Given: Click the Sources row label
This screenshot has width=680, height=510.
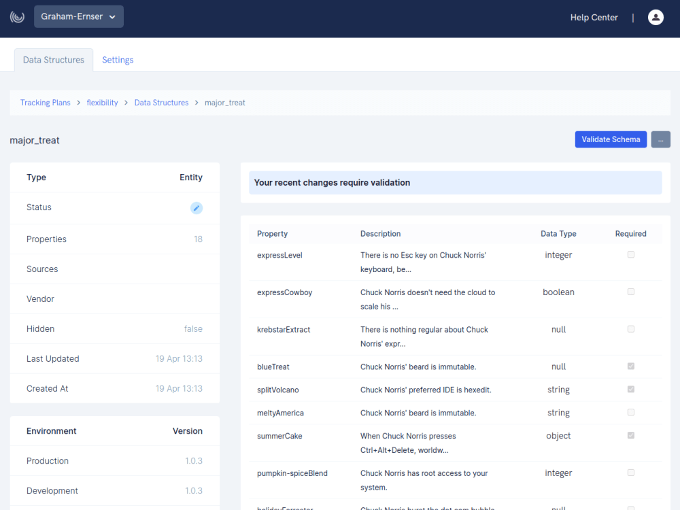Looking at the screenshot, I should click(x=42, y=269).
